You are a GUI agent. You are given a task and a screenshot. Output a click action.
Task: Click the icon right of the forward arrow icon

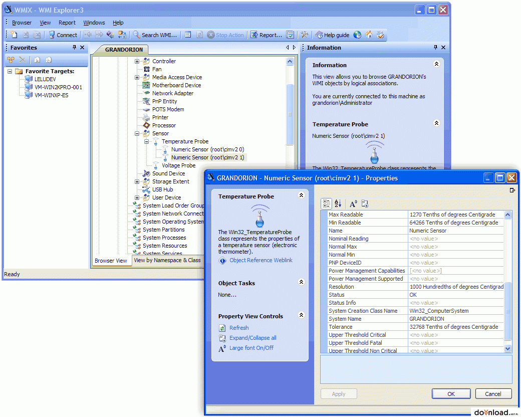[111, 35]
